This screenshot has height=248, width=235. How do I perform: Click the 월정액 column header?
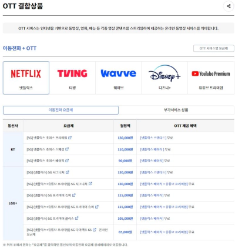(125, 126)
